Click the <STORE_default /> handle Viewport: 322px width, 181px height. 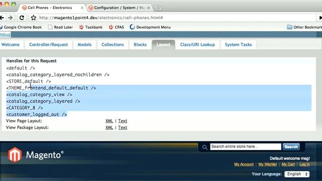29,81
